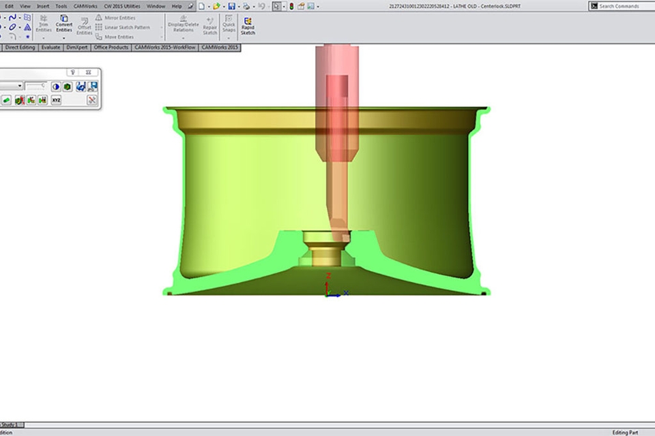The height and width of the screenshot is (436, 655).
Task: Open the CAMWorks menu
Action: pos(85,6)
